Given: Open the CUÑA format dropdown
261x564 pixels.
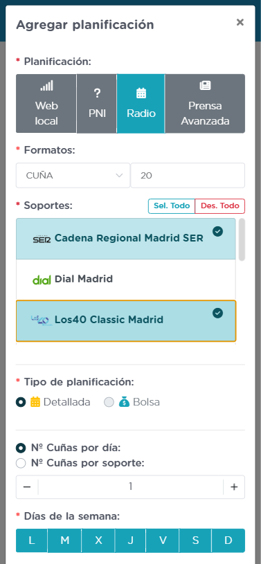Looking at the screenshot, I should [x=73, y=176].
